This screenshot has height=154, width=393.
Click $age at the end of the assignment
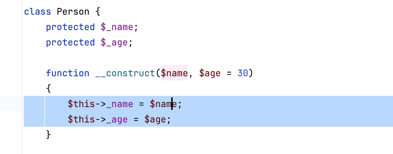[x=155, y=119]
